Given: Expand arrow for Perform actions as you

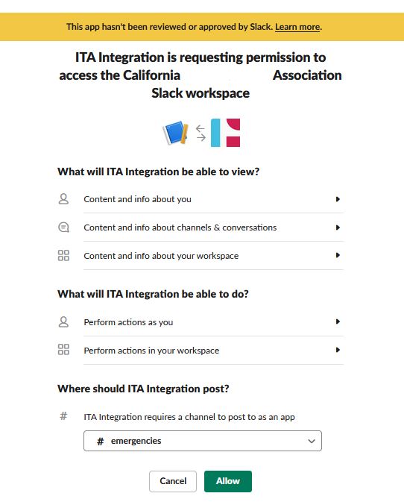Looking at the screenshot, I should [x=338, y=321].
